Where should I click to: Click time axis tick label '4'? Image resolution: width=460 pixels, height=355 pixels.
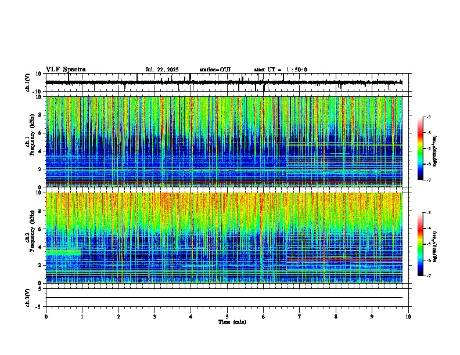click(x=191, y=317)
